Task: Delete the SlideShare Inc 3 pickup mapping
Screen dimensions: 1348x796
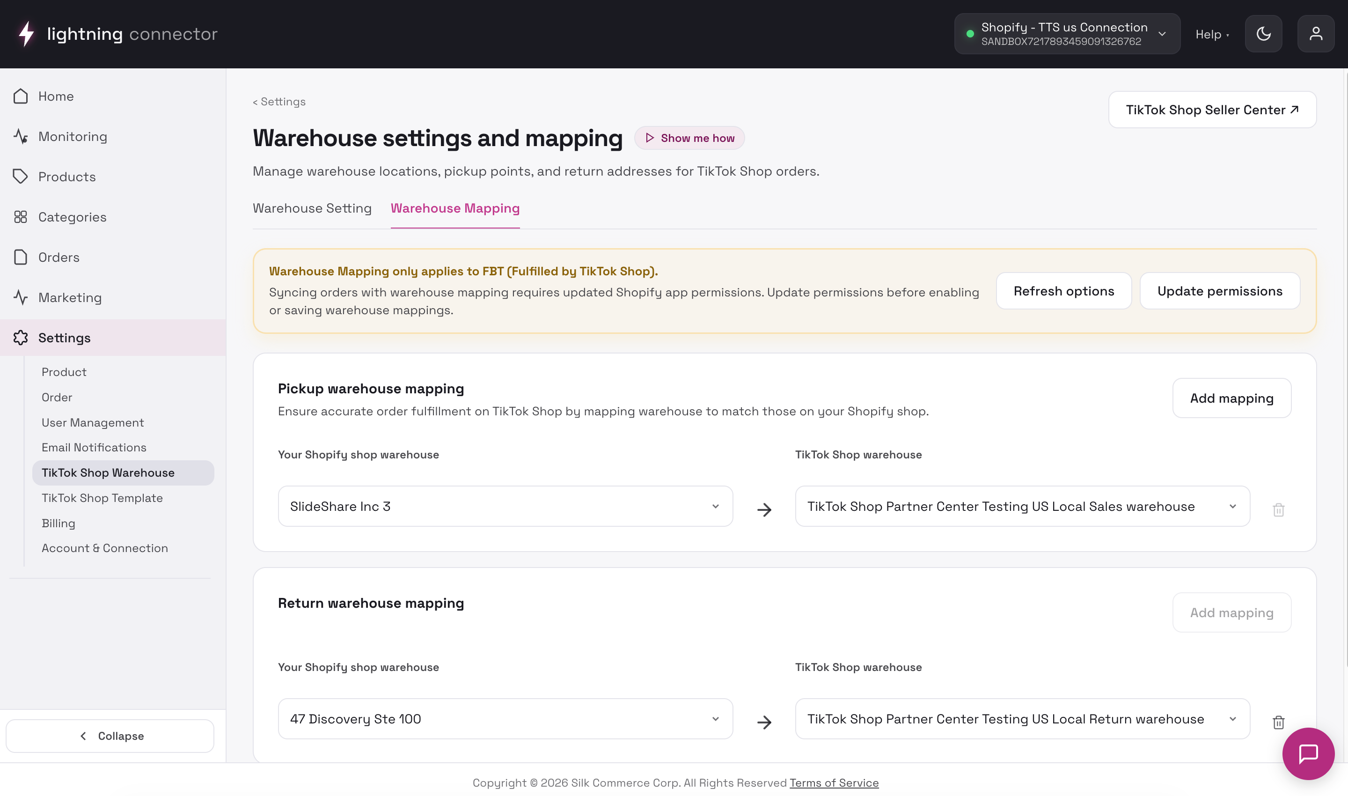Action: 1278,509
